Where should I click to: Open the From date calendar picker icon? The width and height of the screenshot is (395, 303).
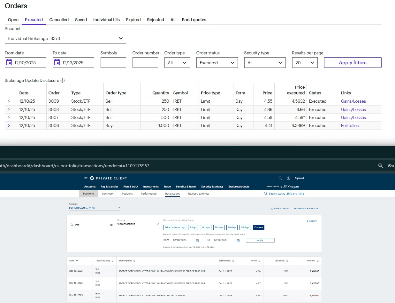pyautogui.click(x=9, y=63)
